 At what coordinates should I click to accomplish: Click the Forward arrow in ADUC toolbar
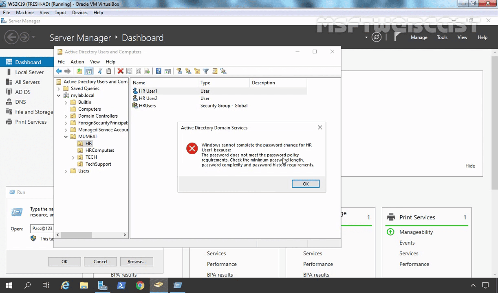pyautogui.click(x=68, y=71)
